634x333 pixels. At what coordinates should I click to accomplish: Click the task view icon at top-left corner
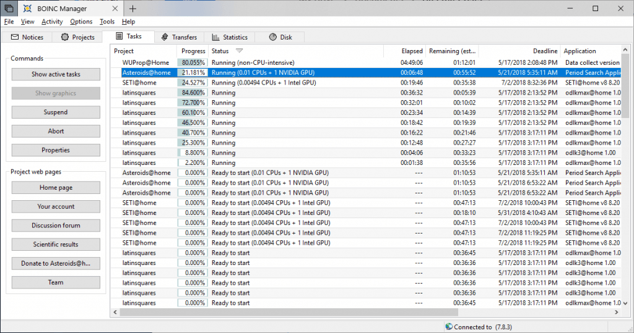(9, 8)
